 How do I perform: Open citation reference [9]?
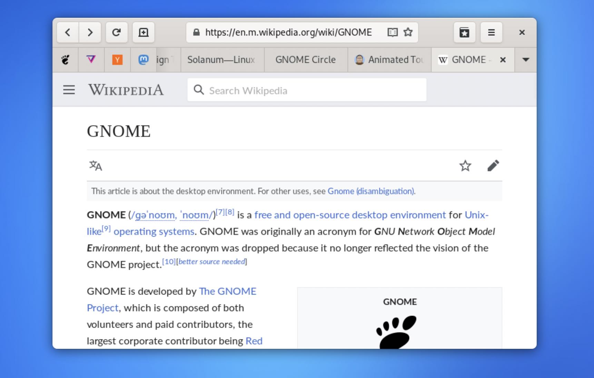pyautogui.click(x=106, y=229)
